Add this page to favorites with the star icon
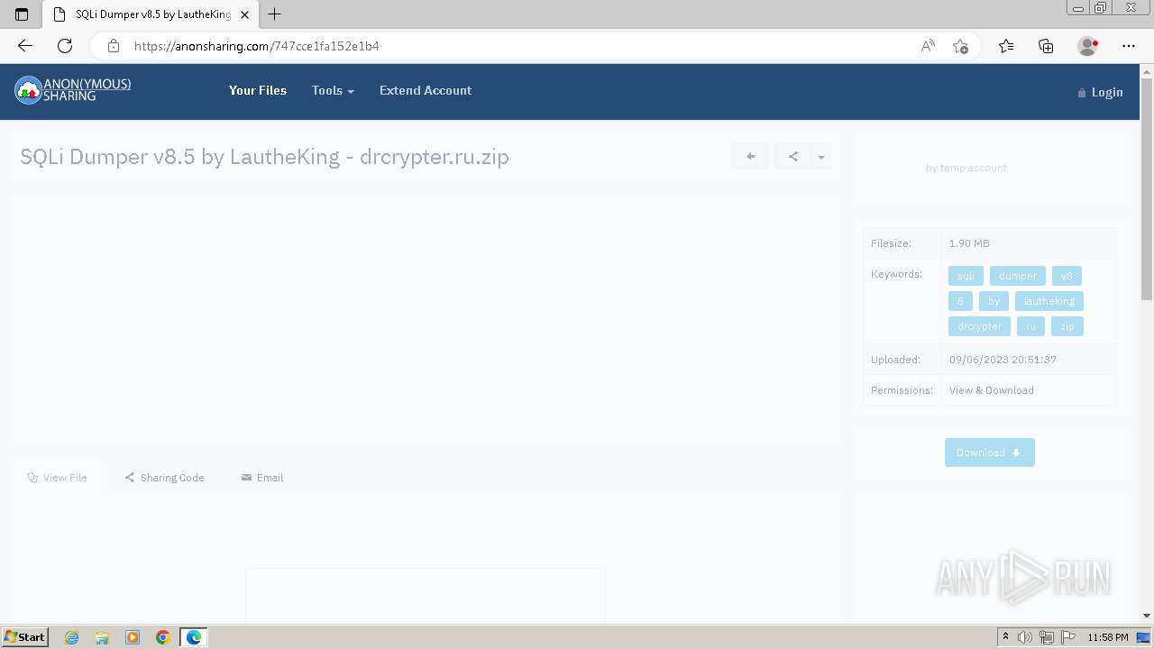Screen dimensions: 1154x649 (960, 46)
